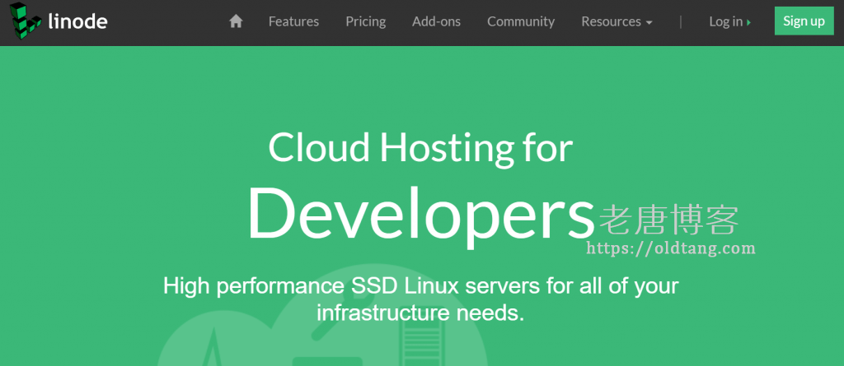The image size is (844, 366).
Task: Click the Log in link
Action: click(730, 21)
